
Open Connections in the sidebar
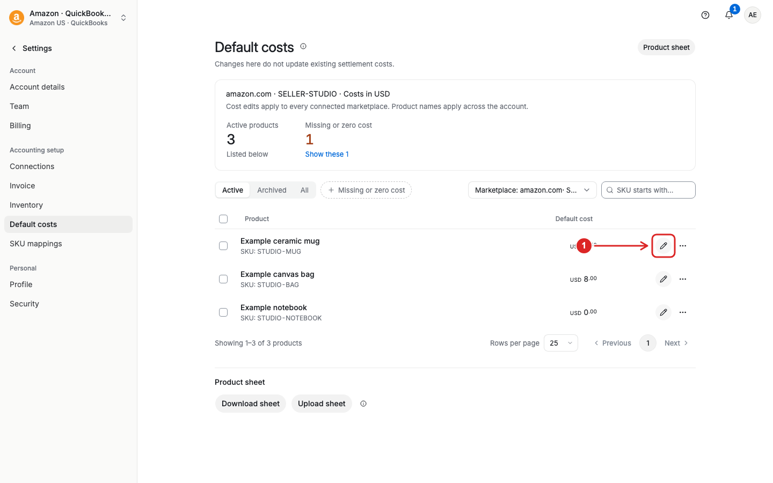pyautogui.click(x=68, y=166)
